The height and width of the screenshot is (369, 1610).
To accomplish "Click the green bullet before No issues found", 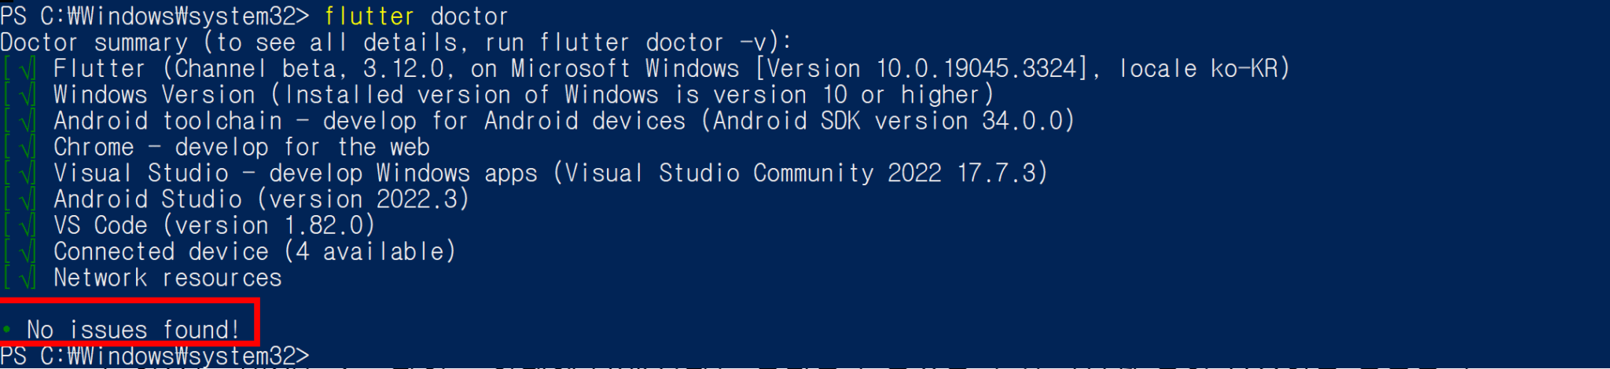I will [7, 330].
